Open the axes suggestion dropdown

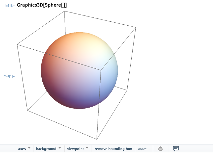click(x=24, y=149)
